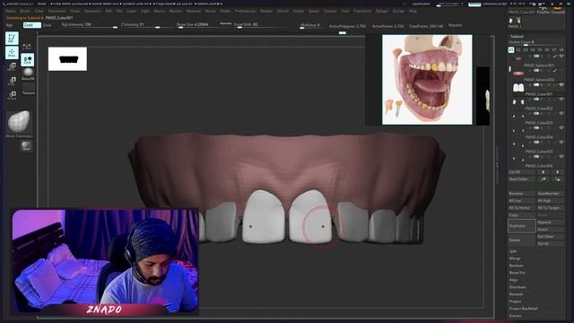The width and height of the screenshot is (574, 323).
Task: Toggle the Zsub mode button
Action: click(x=48, y=25)
